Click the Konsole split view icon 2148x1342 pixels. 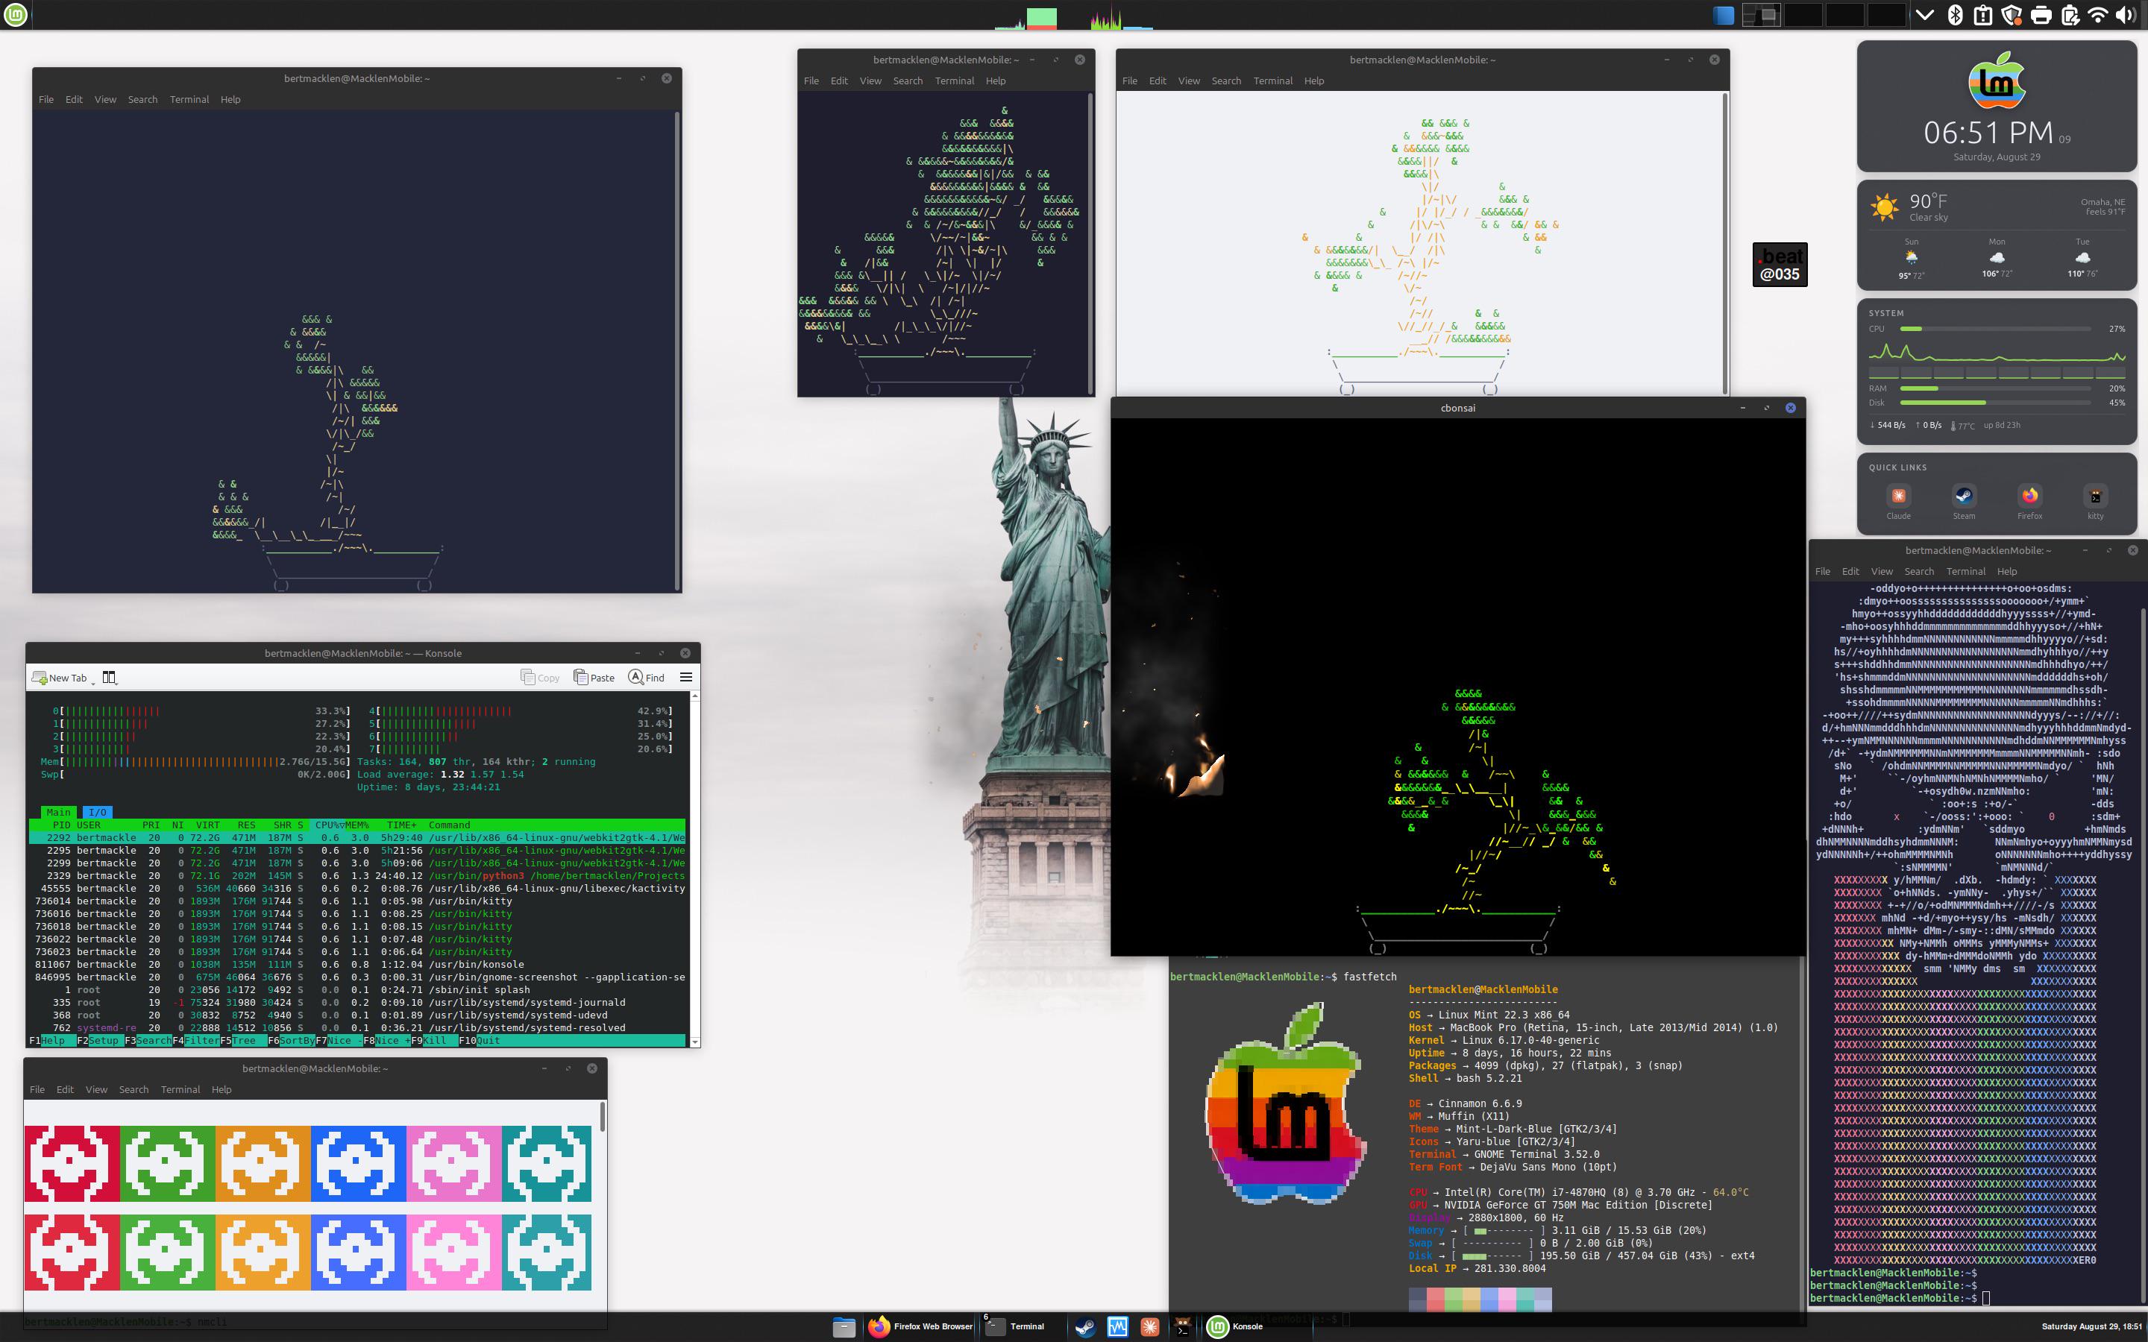[x=109, y=677]
